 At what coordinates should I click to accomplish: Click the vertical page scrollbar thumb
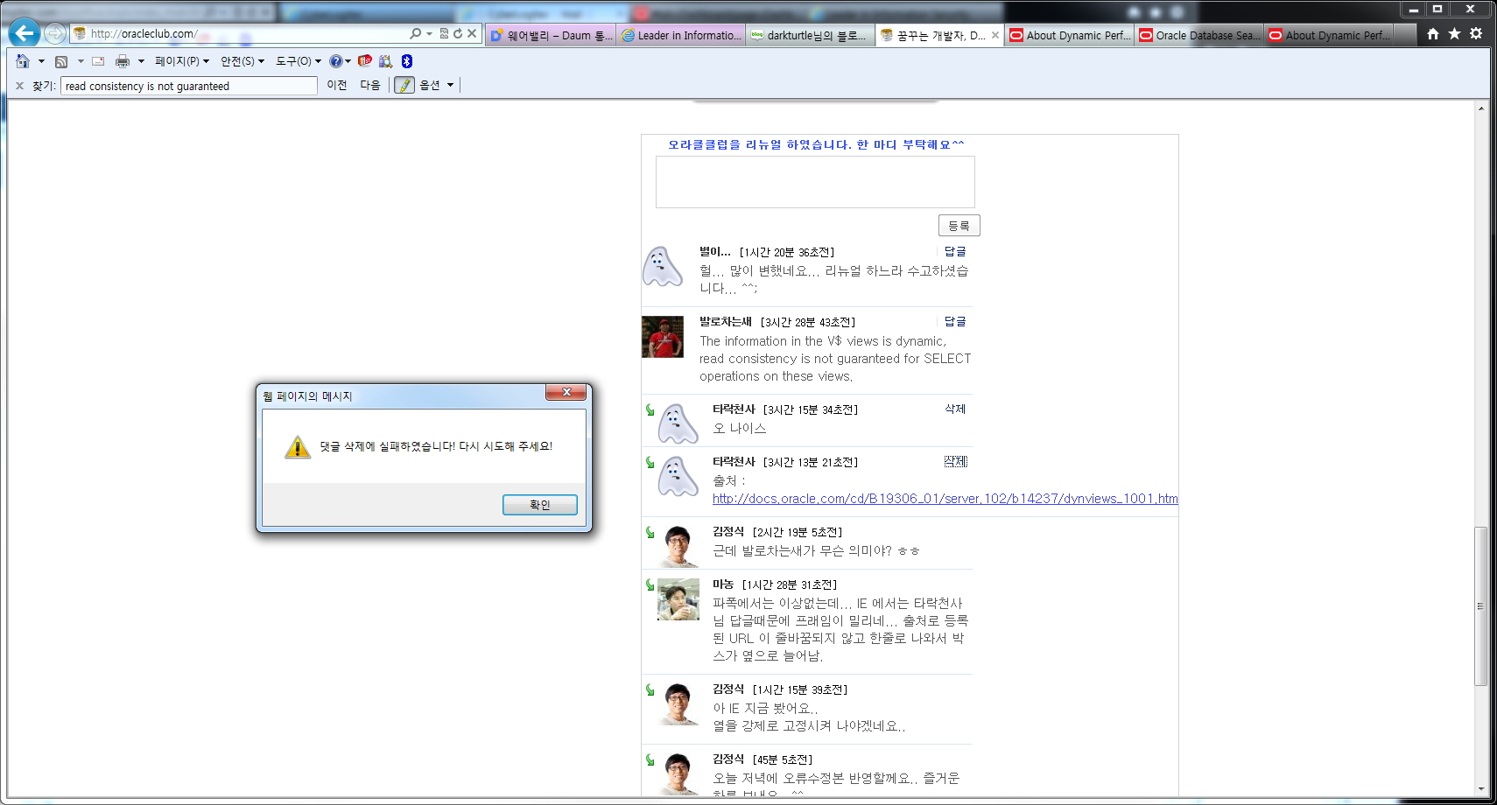click(1480, 605)
